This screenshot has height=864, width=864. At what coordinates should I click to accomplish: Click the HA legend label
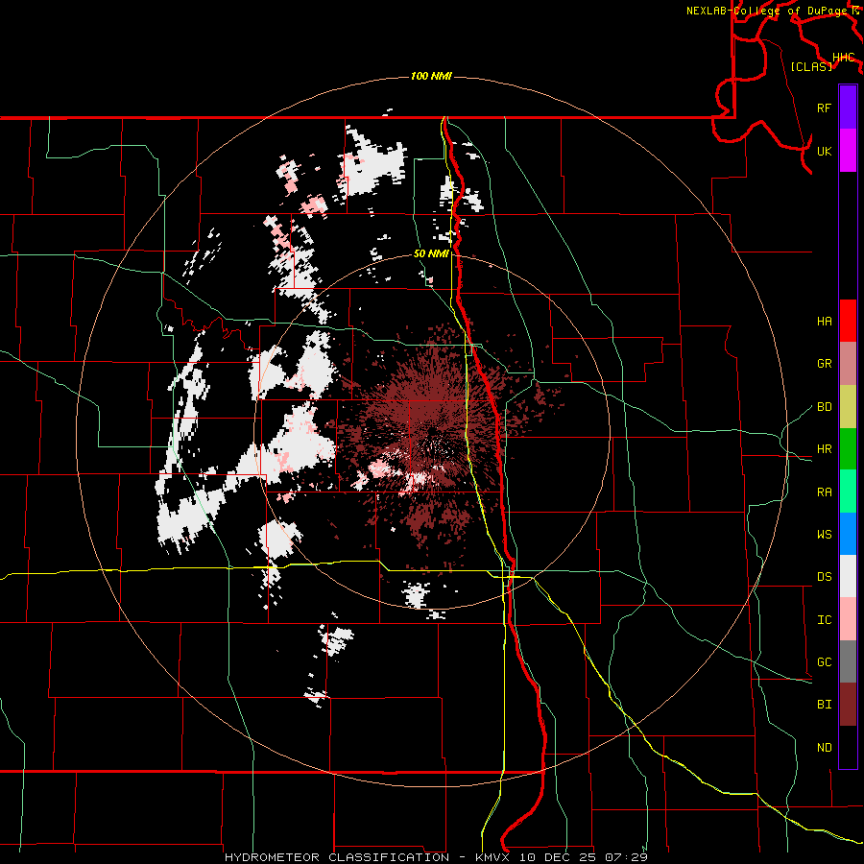click(x=824, y=322)
